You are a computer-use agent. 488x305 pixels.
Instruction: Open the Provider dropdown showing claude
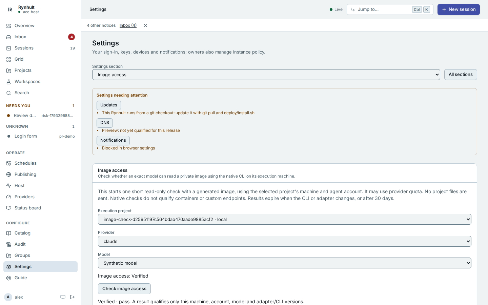285,241
